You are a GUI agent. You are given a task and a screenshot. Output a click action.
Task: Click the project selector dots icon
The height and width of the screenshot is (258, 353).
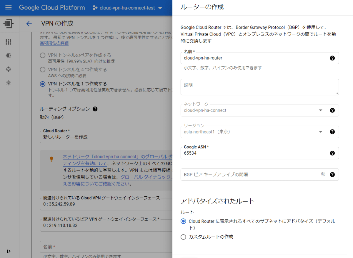[x=95, y=8]
